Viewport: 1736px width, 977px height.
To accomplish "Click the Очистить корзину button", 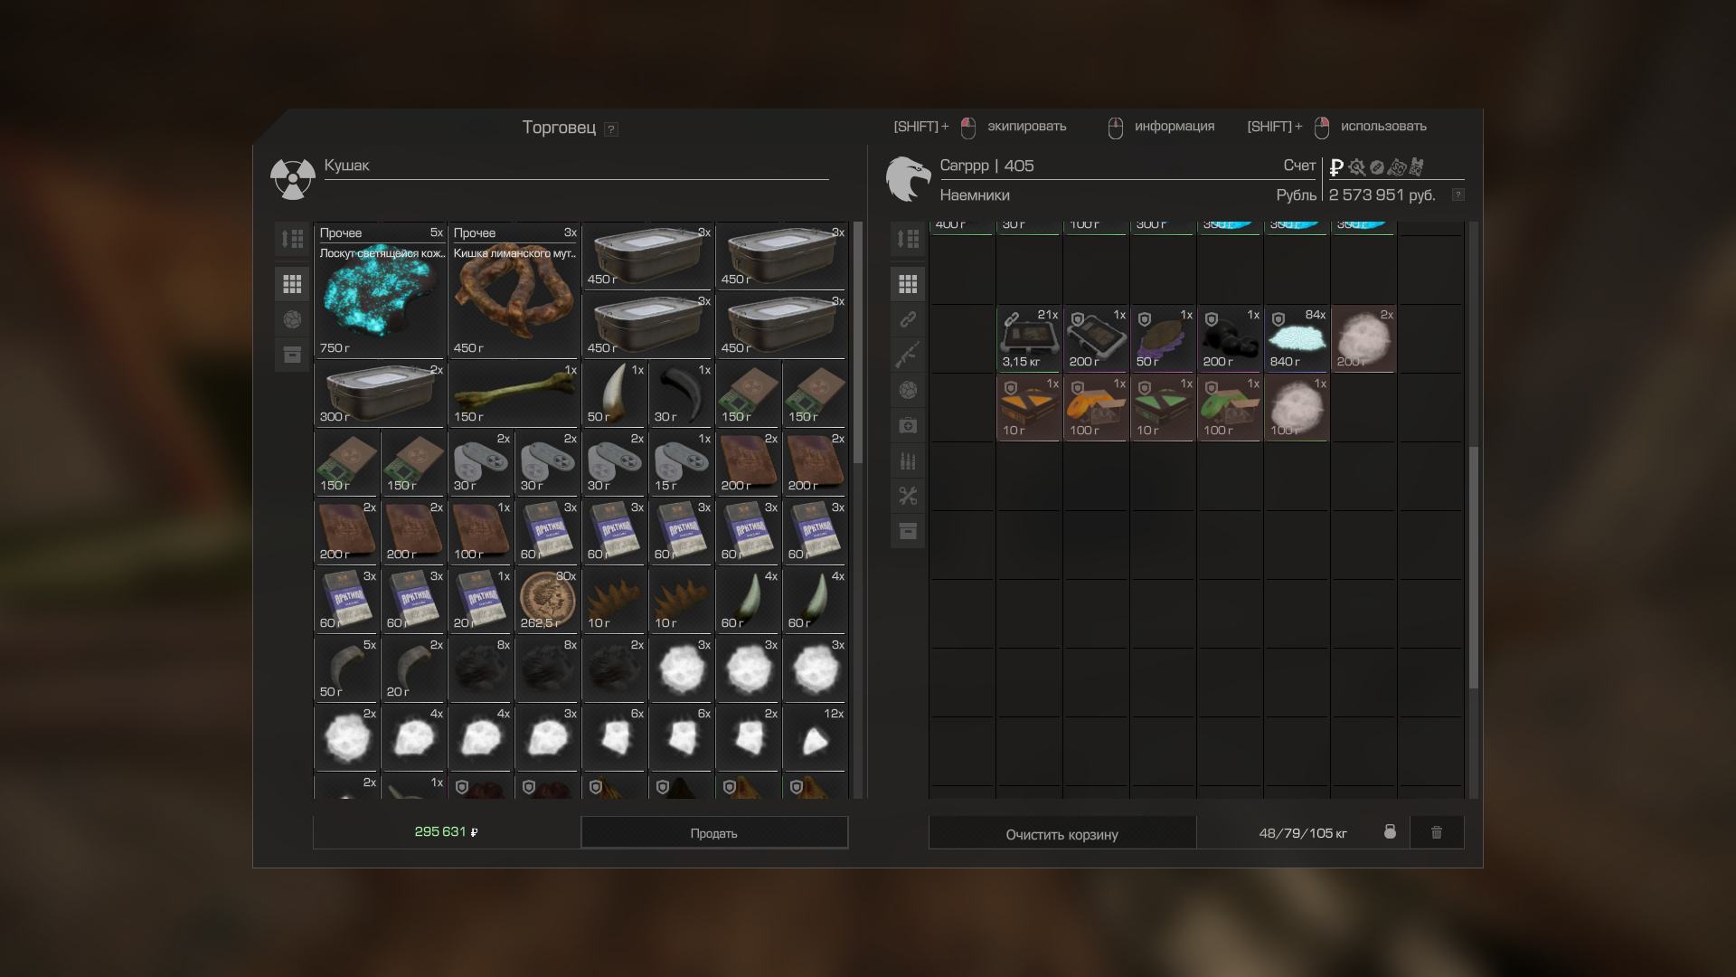I will [1062, 833].
